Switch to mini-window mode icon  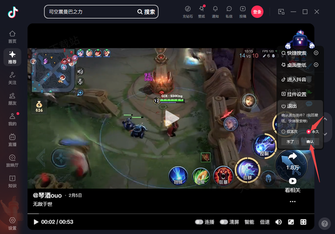[281, 12]
